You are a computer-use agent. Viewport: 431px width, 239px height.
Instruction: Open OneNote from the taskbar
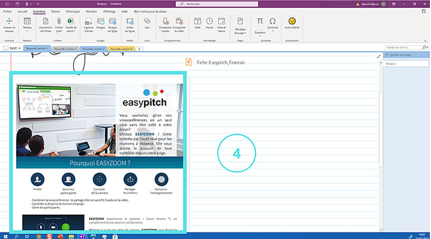[x=82, y=236]
